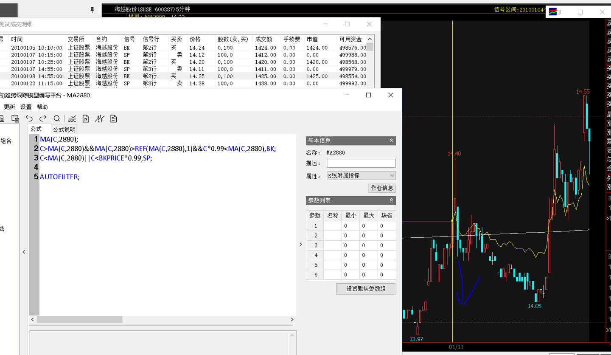Click formula line 3 ending with SP;
611x355 pixels.
[x=96, y=158]
